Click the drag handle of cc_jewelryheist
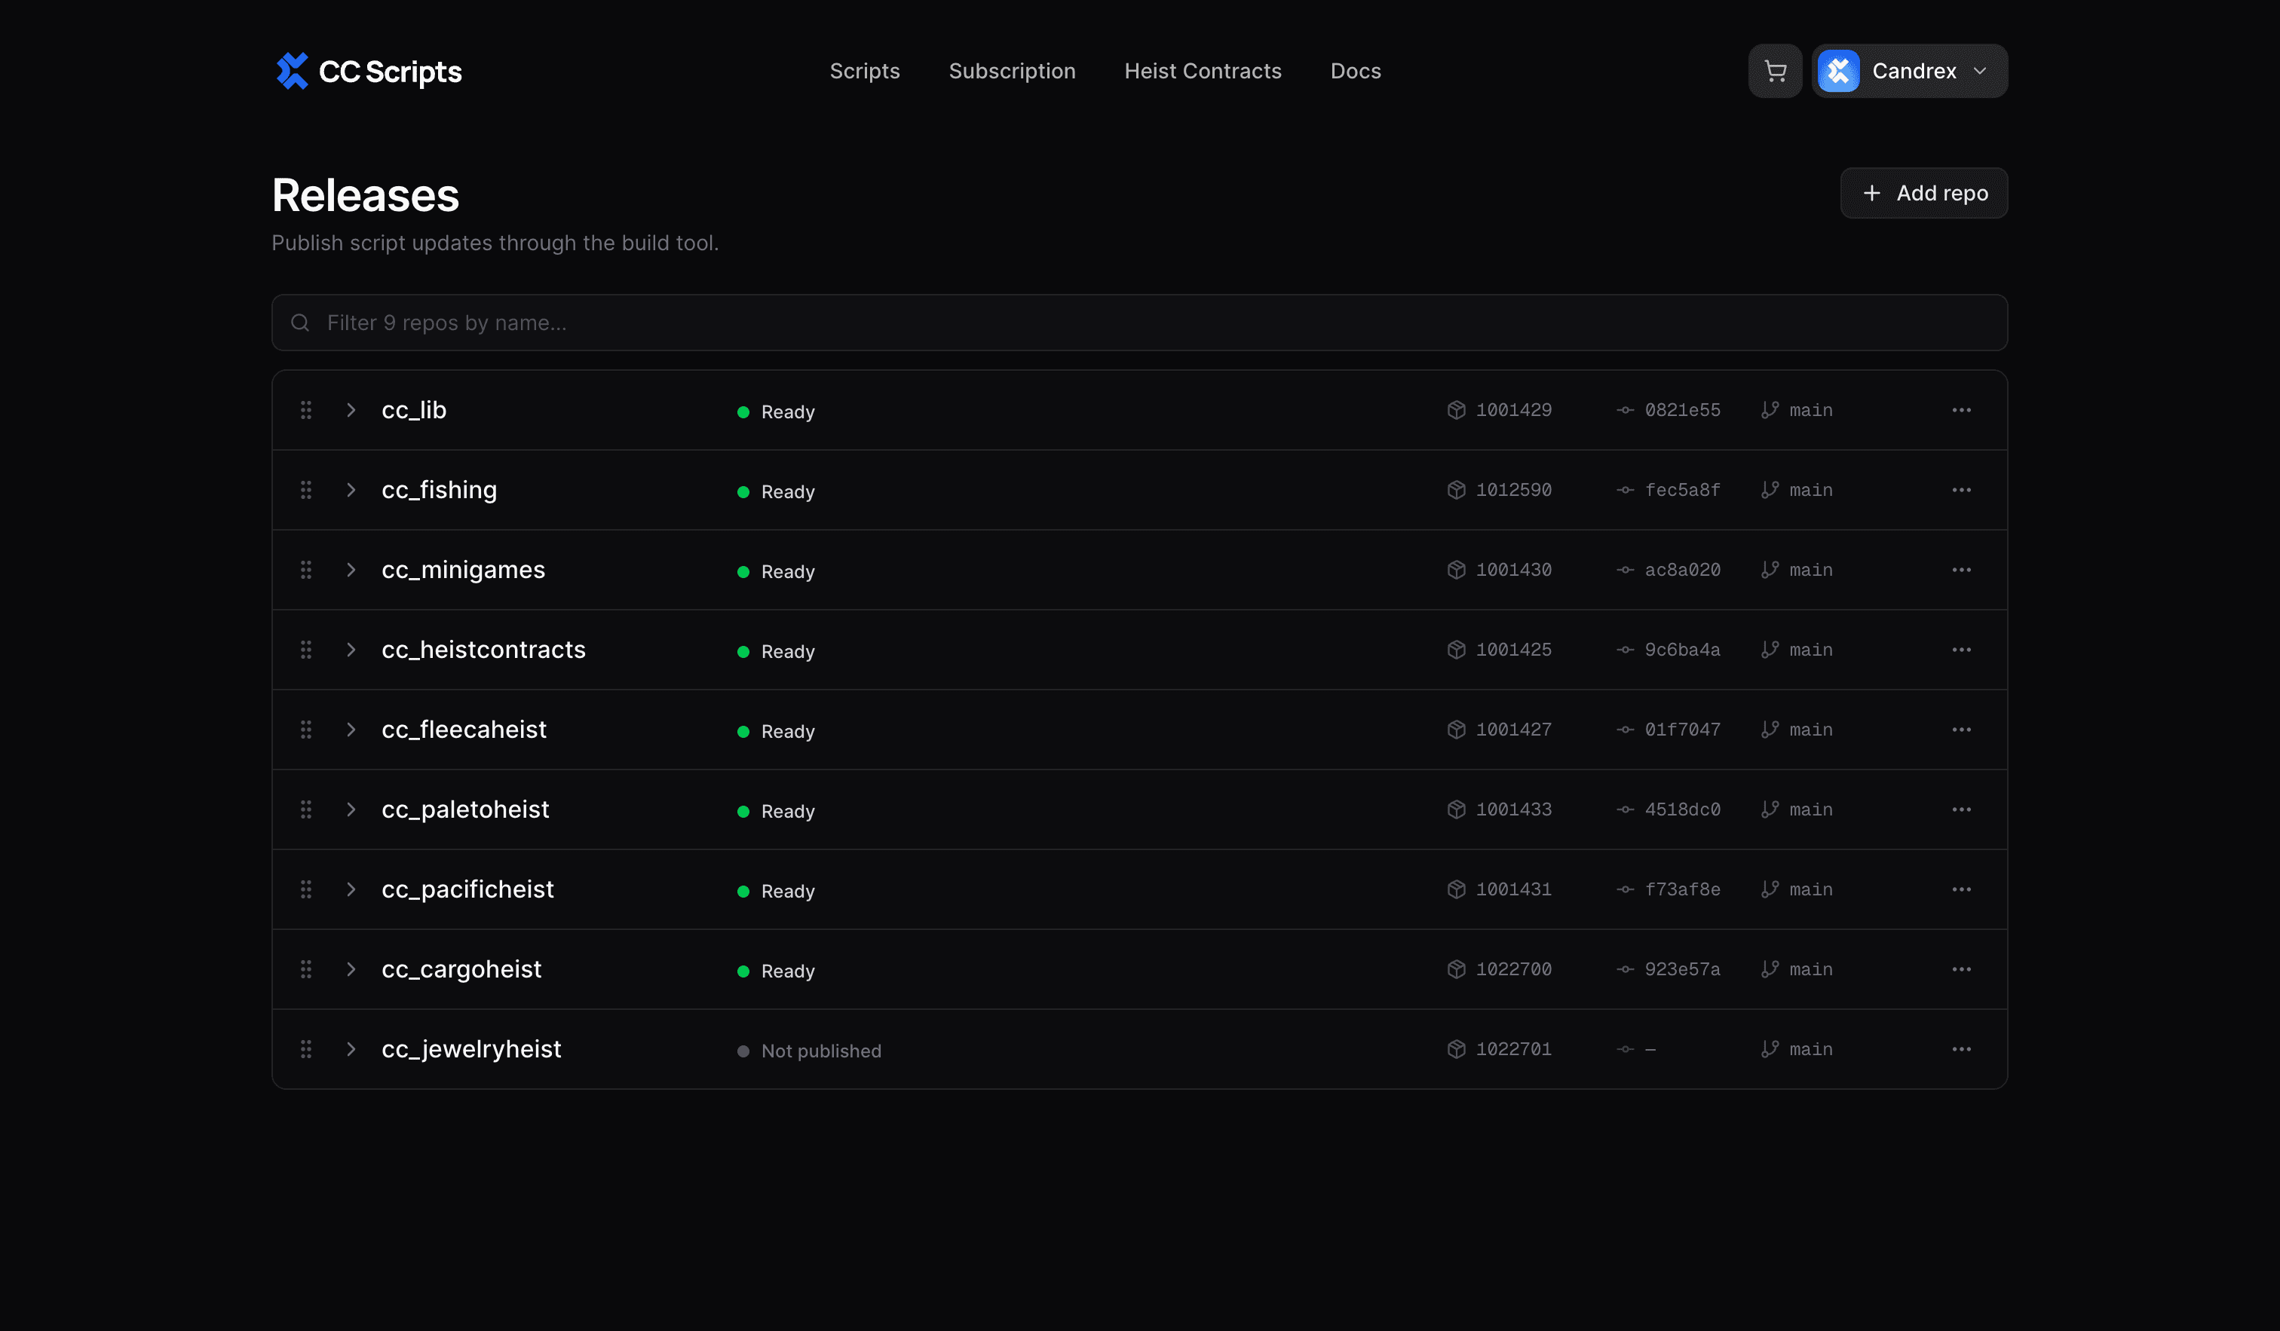 (x=306, y=1049)
